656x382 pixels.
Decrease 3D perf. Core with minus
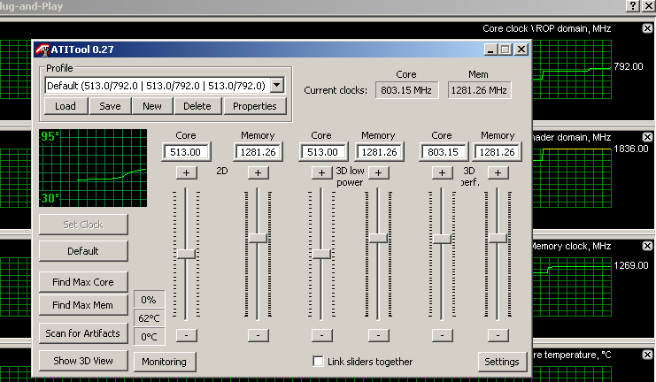click(x=443, y=335)
